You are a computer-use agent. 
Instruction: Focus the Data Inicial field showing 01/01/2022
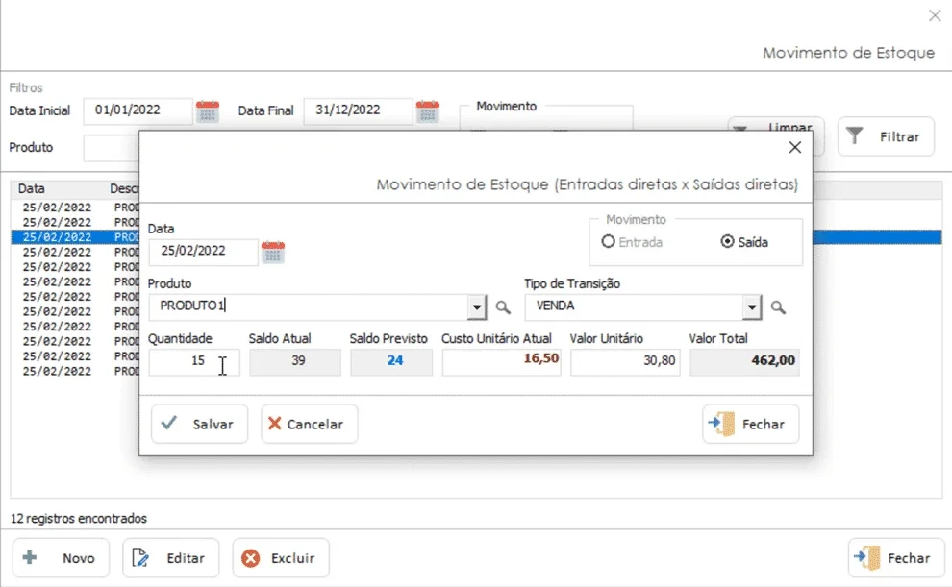[x=138, y=111]
